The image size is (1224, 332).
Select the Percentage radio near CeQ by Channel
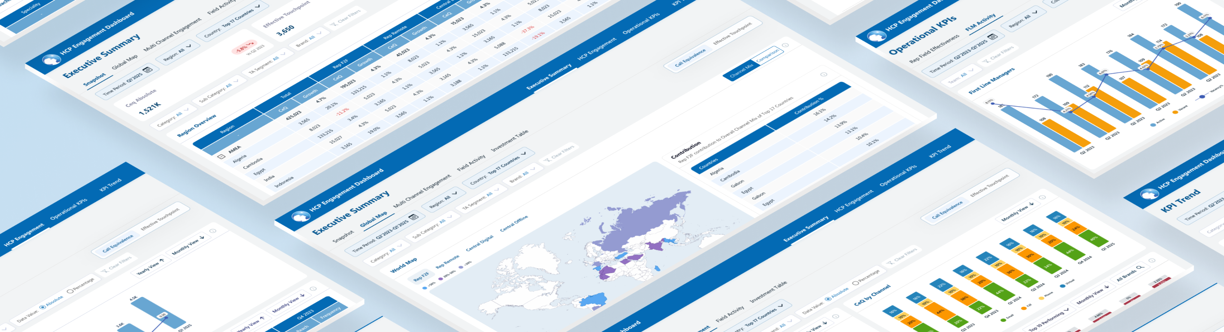click(855, 283)
